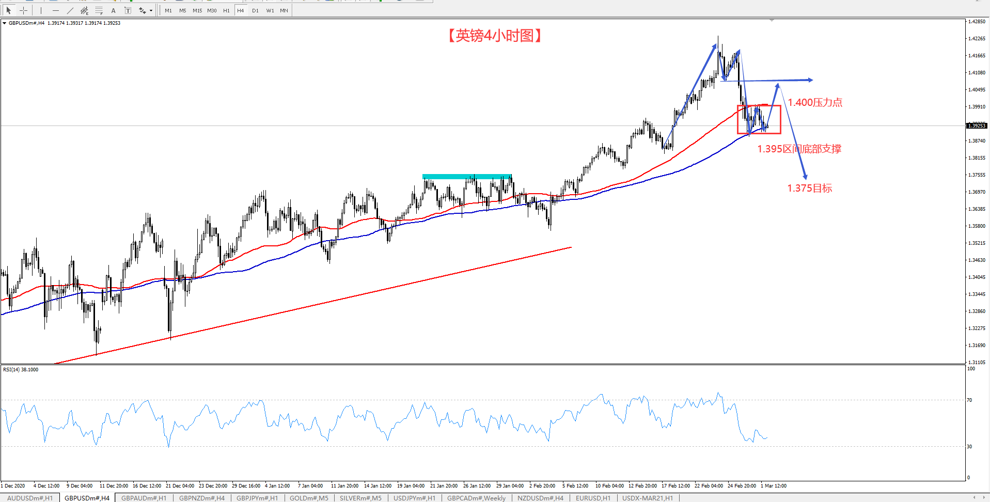The image size is (990, 502).
Task: Switch to the GOLDm#,M5 tab
Action: 309,498
